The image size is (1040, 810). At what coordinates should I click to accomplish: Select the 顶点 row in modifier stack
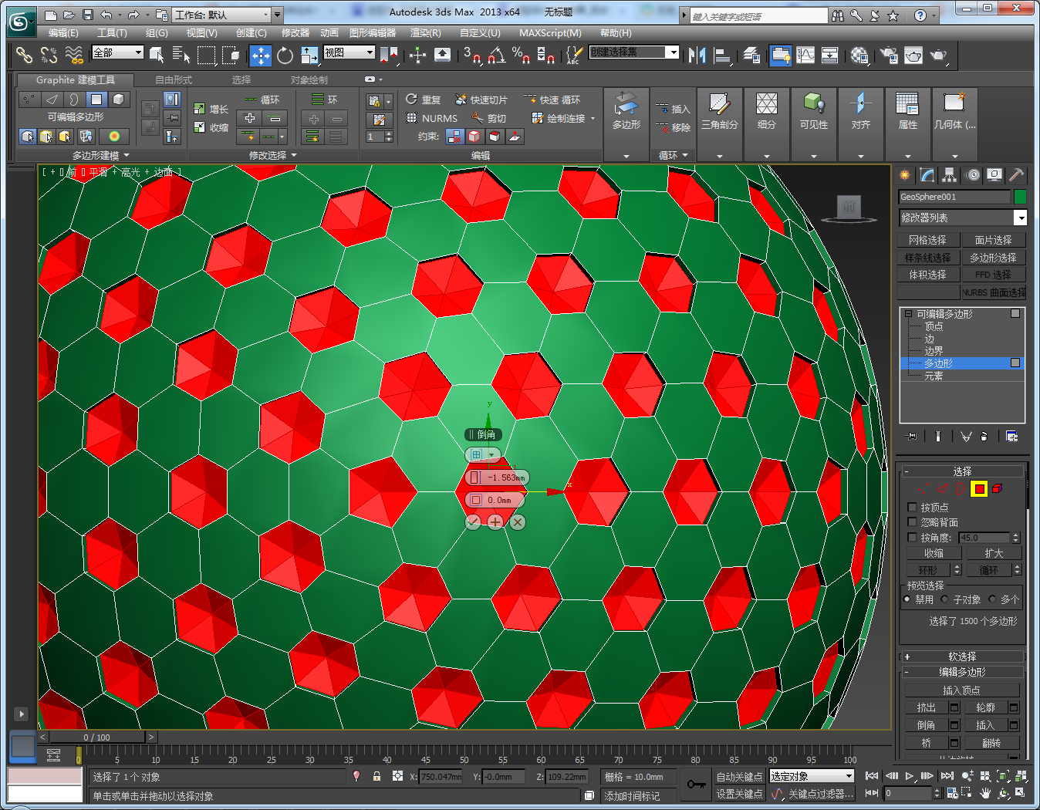(962, 326)
